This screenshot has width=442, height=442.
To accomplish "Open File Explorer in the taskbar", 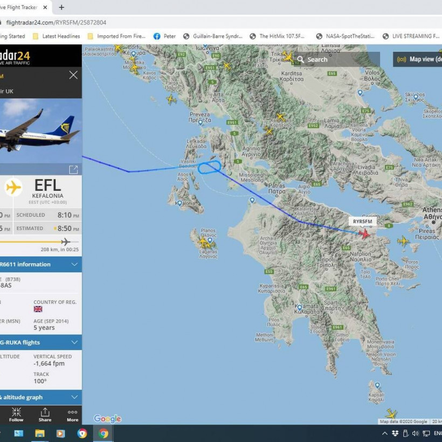I will pos(40,433).
